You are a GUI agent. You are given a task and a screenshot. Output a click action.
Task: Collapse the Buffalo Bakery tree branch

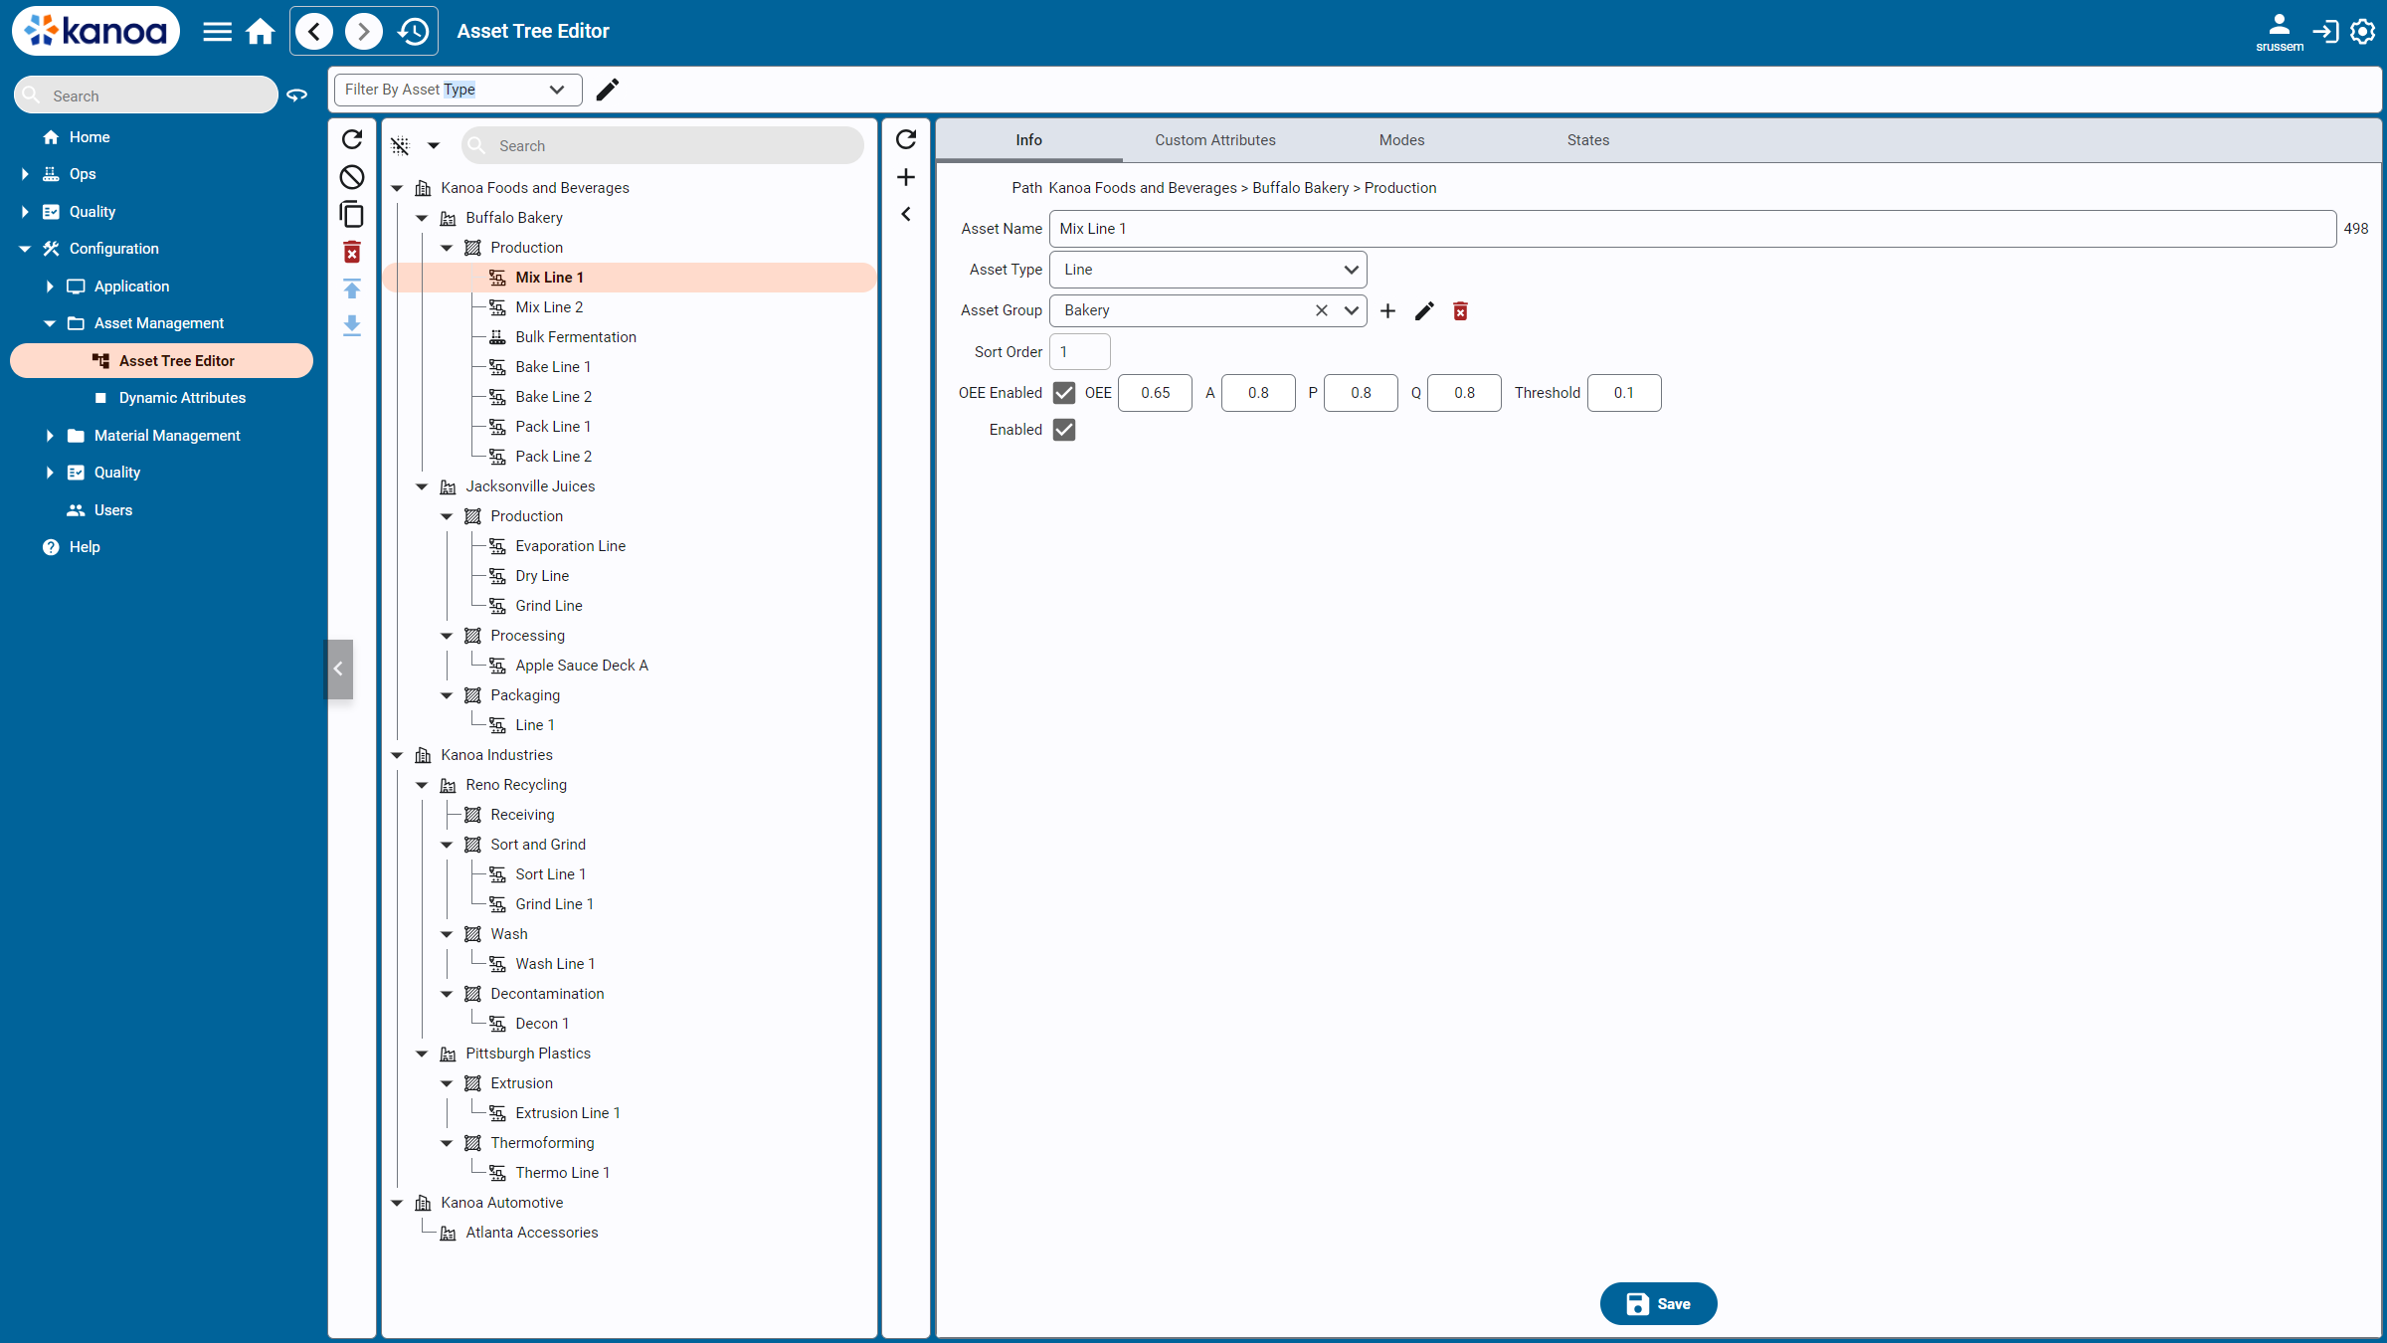click(x=423, y=217)
